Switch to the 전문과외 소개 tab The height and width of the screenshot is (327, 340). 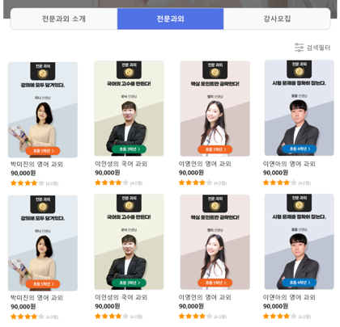64,19
